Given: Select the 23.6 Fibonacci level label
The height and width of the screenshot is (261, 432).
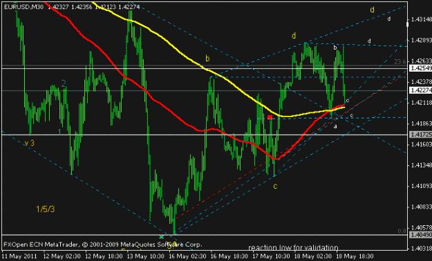Looking at the screenshot, I should coord(400,62).
